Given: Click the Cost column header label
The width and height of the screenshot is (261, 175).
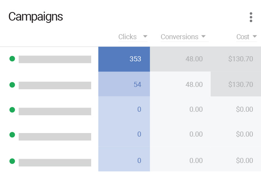Looking at the screenshot, I should pyautogui.click(x=243, y=37).
